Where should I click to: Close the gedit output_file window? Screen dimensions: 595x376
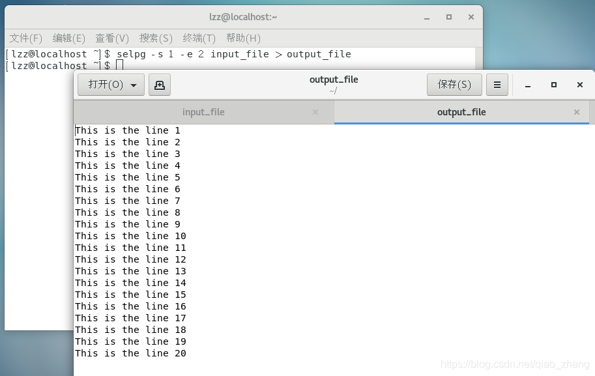coord(580,85)
